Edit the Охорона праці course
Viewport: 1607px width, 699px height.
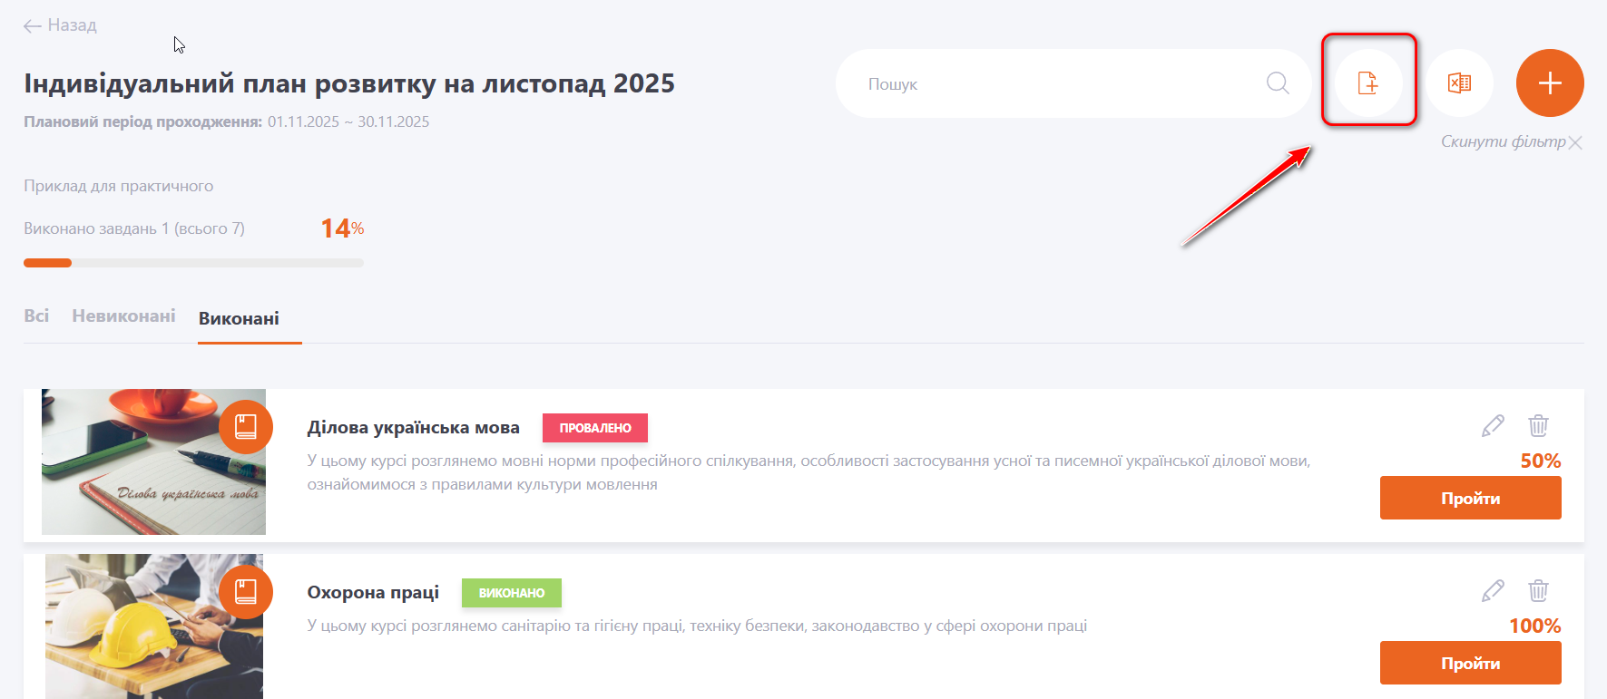point(1493,590)
